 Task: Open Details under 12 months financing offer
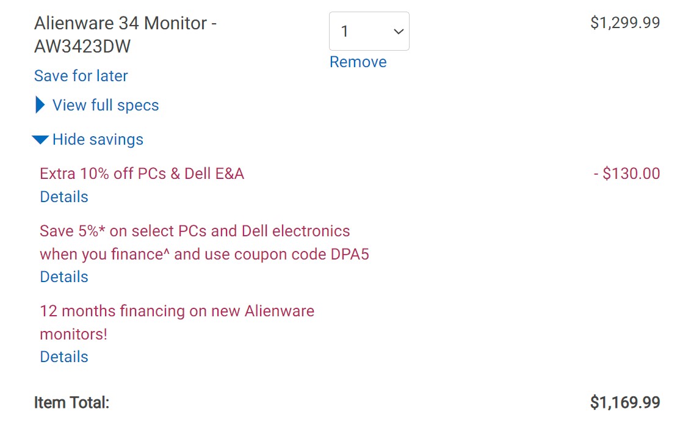(x=64, y=357)
